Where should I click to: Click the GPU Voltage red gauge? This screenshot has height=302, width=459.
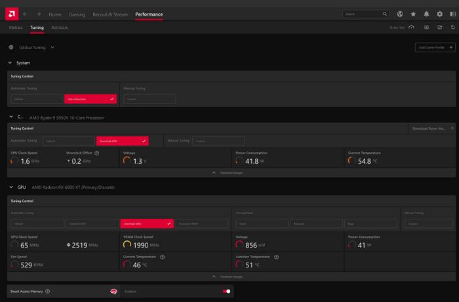[x=239, y=245]
